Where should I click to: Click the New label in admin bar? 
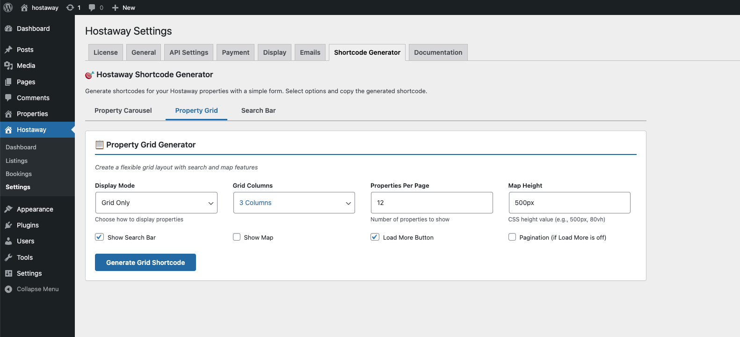pos(129,7)
